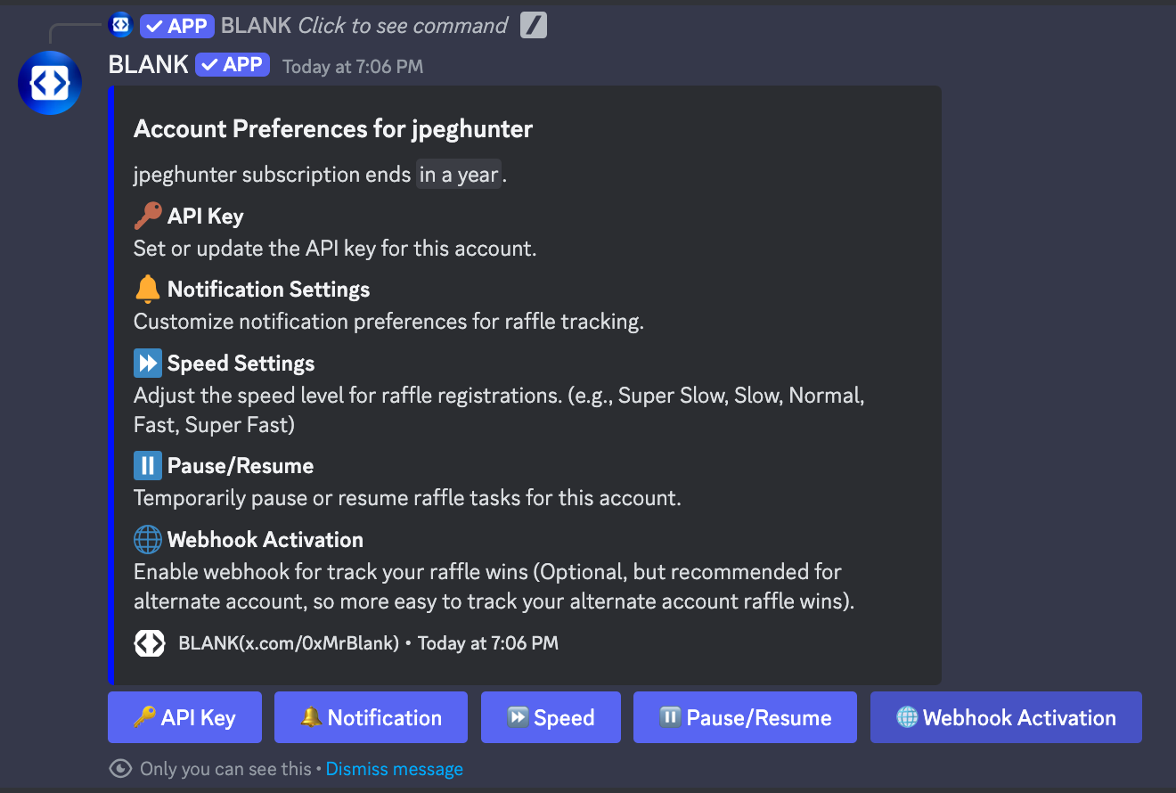This screenshot has width=1176, height=793.
Task: Click the BLANK username in message header
Action: tap(148, 64)
